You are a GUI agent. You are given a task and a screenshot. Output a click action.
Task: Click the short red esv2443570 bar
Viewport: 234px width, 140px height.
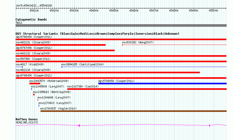(35, 84)
